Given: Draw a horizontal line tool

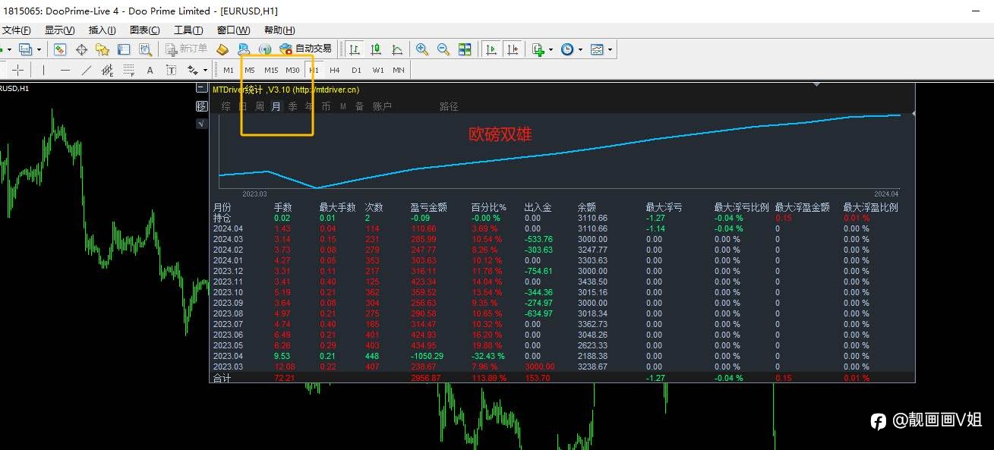Looking at the screenshot, I should pos(65,70).
